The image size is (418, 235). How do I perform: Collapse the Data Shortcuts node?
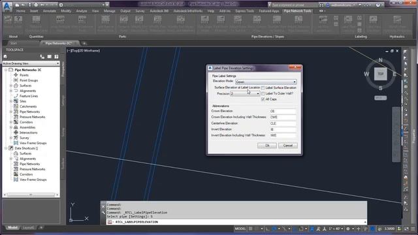click(6, 148)
